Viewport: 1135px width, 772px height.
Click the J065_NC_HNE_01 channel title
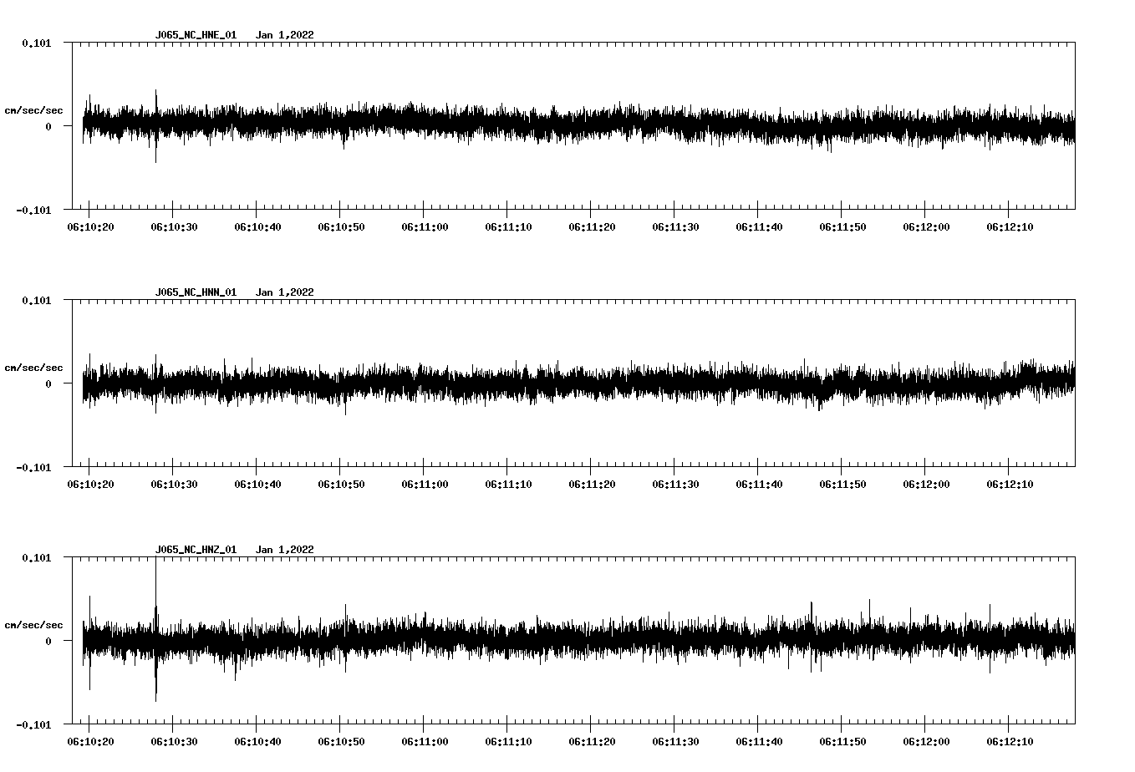(x=196, y=35)
